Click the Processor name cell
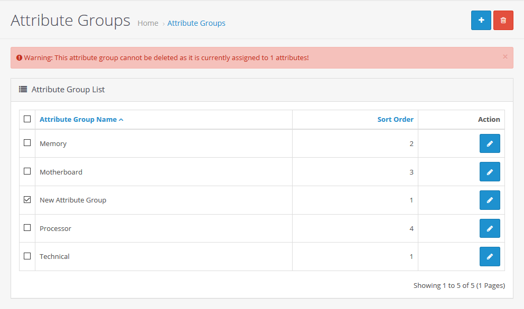The image size is (524, 309). [x=163, y=228]
